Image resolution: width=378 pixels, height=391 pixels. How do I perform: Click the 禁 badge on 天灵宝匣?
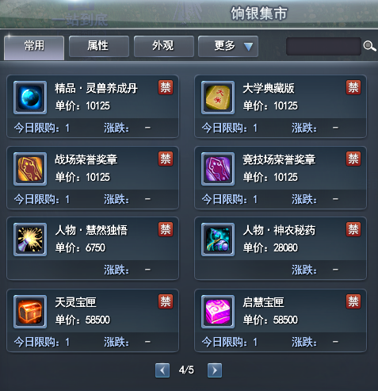tap(166, 301)
